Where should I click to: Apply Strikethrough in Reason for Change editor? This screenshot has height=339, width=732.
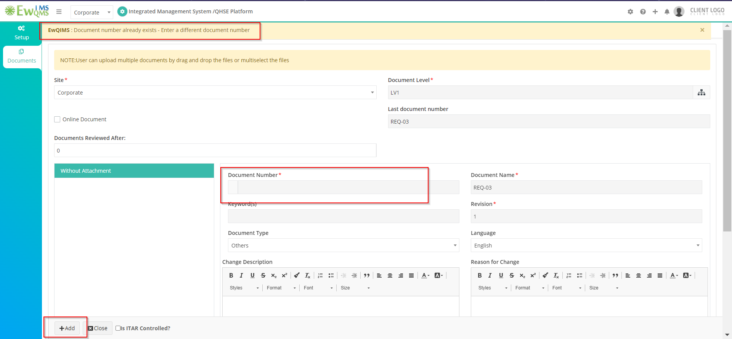(512, 275)
